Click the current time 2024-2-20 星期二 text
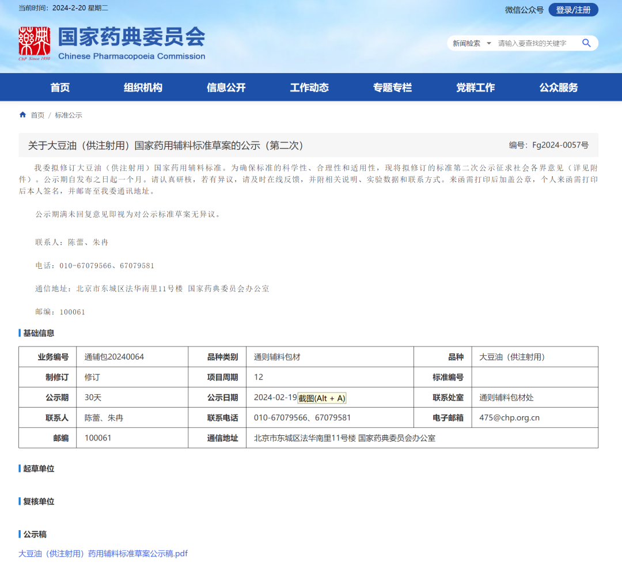Image resolution: width=622 pixels, height=563 pixels. pos(63,8)
